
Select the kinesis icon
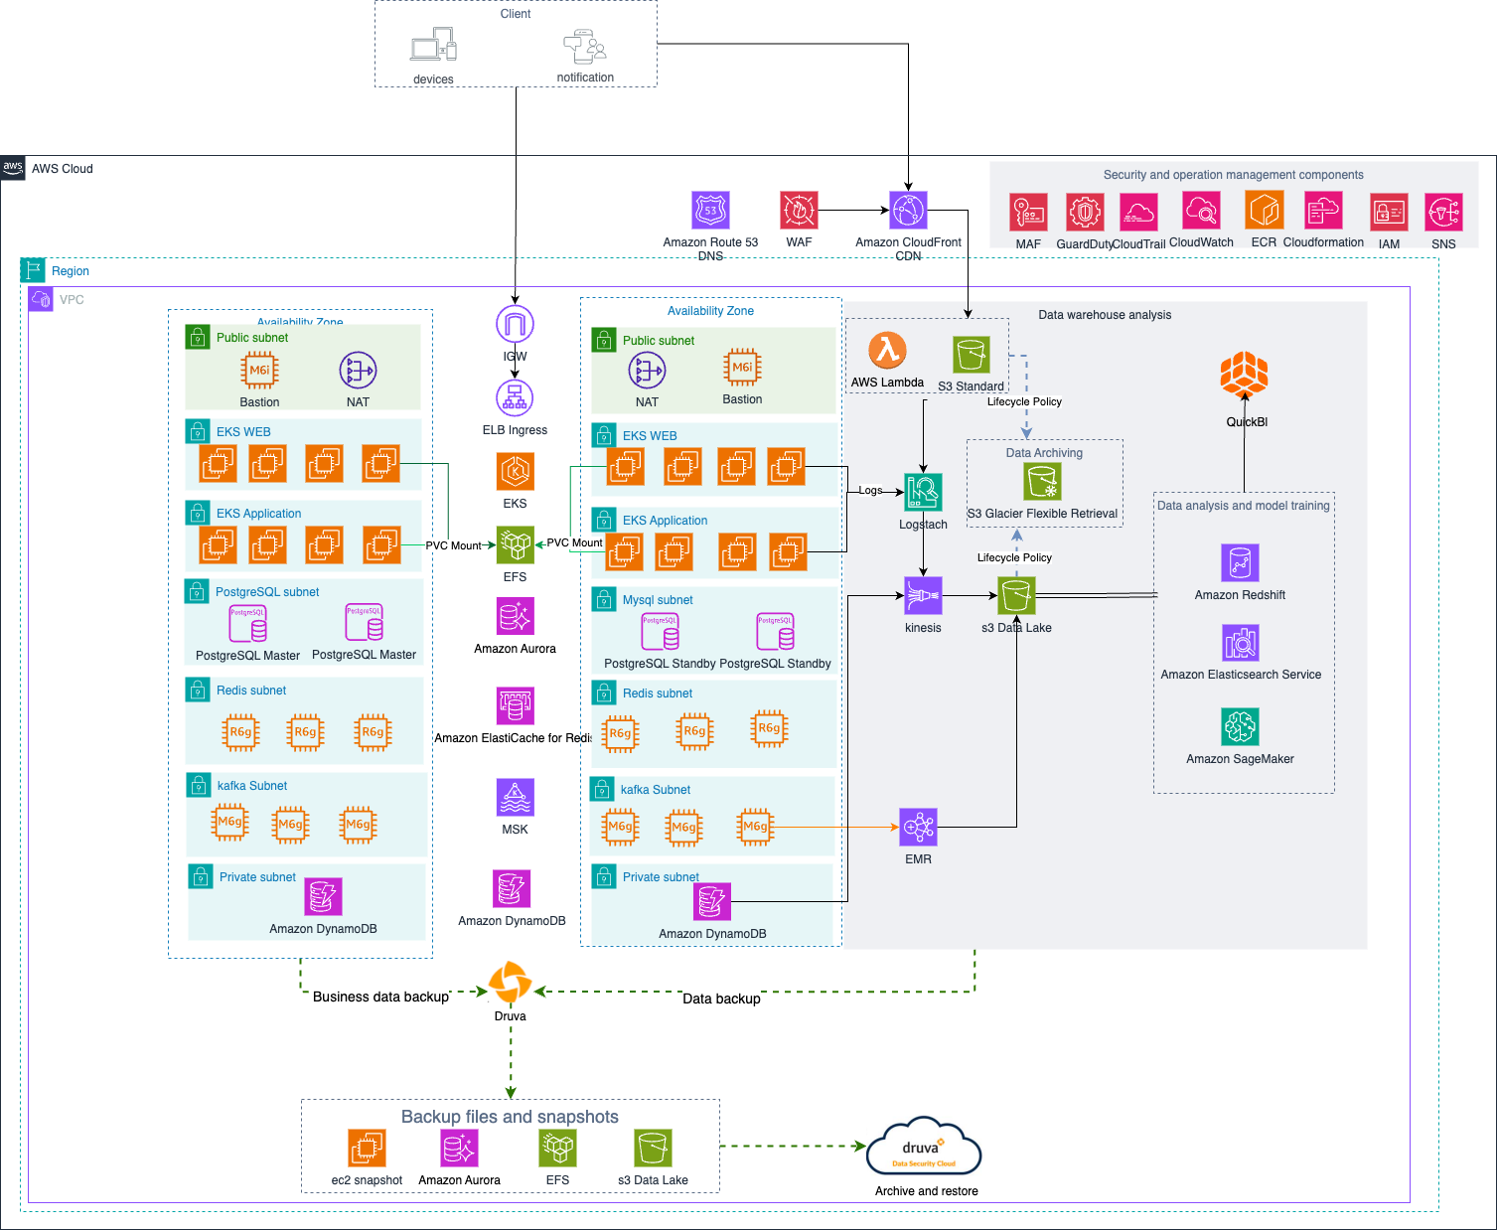[x=923, y=595]
